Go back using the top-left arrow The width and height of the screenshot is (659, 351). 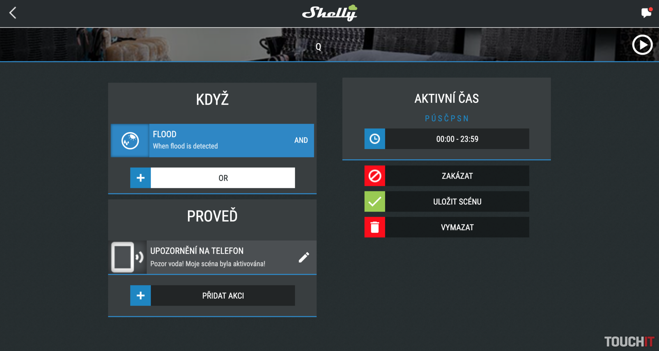pyautogui.click(x=13, y=13)
